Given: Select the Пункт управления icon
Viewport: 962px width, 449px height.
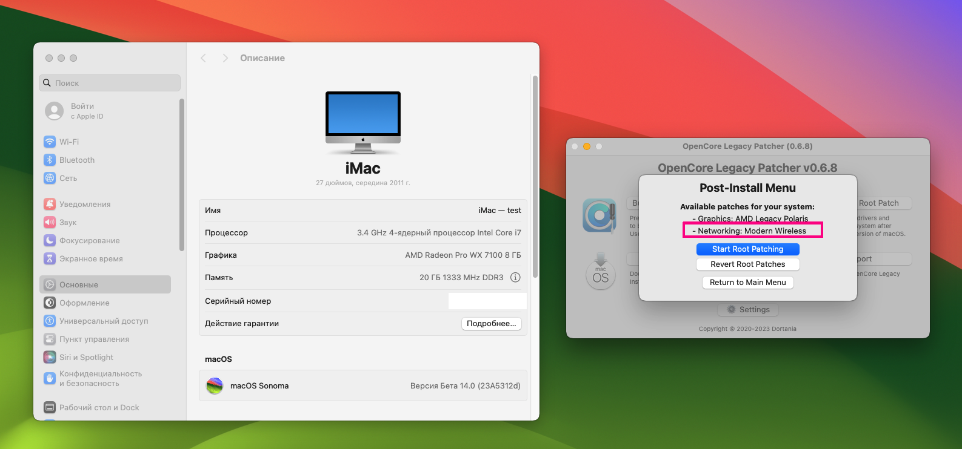Looking at the screenshot, I should pyautogui.click(x=50, y=339).
